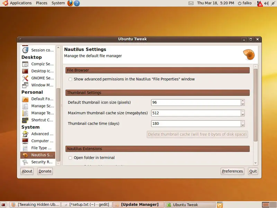This screenshot has width=277, height=208.
Task: Decrease the thumbnail cache time days
Action: click(x=243, y=125)
